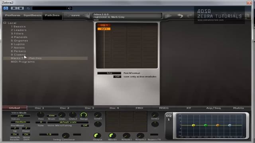Go to the next patch with right arrow

point(168,16)
